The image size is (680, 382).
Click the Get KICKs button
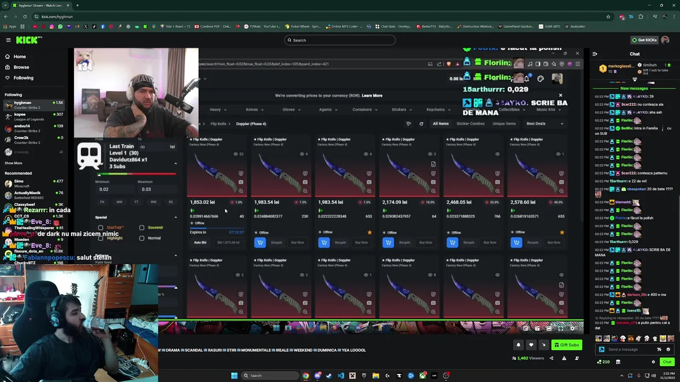[x=644, y=40]
